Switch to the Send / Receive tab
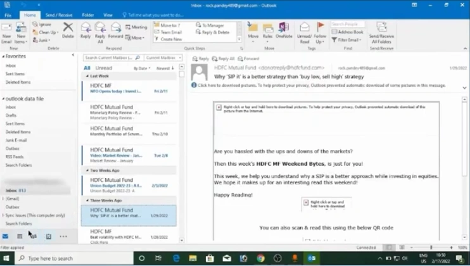The image size is (470, 266). pyautogui.click(x=59, y=15)
